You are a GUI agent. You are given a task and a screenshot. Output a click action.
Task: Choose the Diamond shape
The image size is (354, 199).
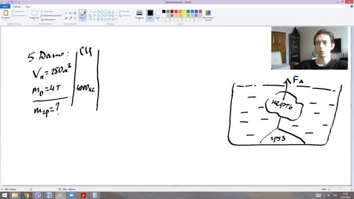[95, 15]
